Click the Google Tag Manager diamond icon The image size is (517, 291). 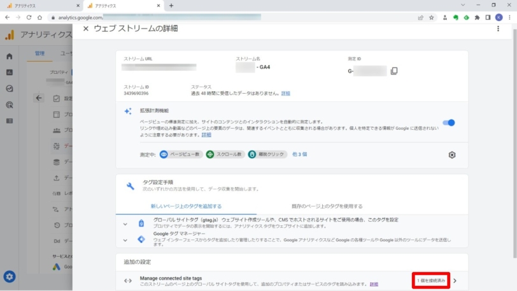[x=141, y=239]
